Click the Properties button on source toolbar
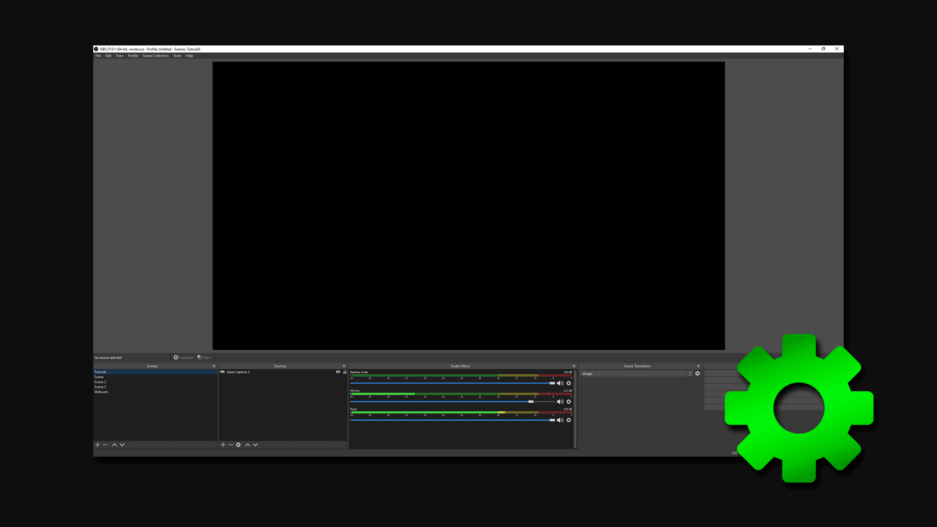Viewport: 937px width, 527px height. 183,358
